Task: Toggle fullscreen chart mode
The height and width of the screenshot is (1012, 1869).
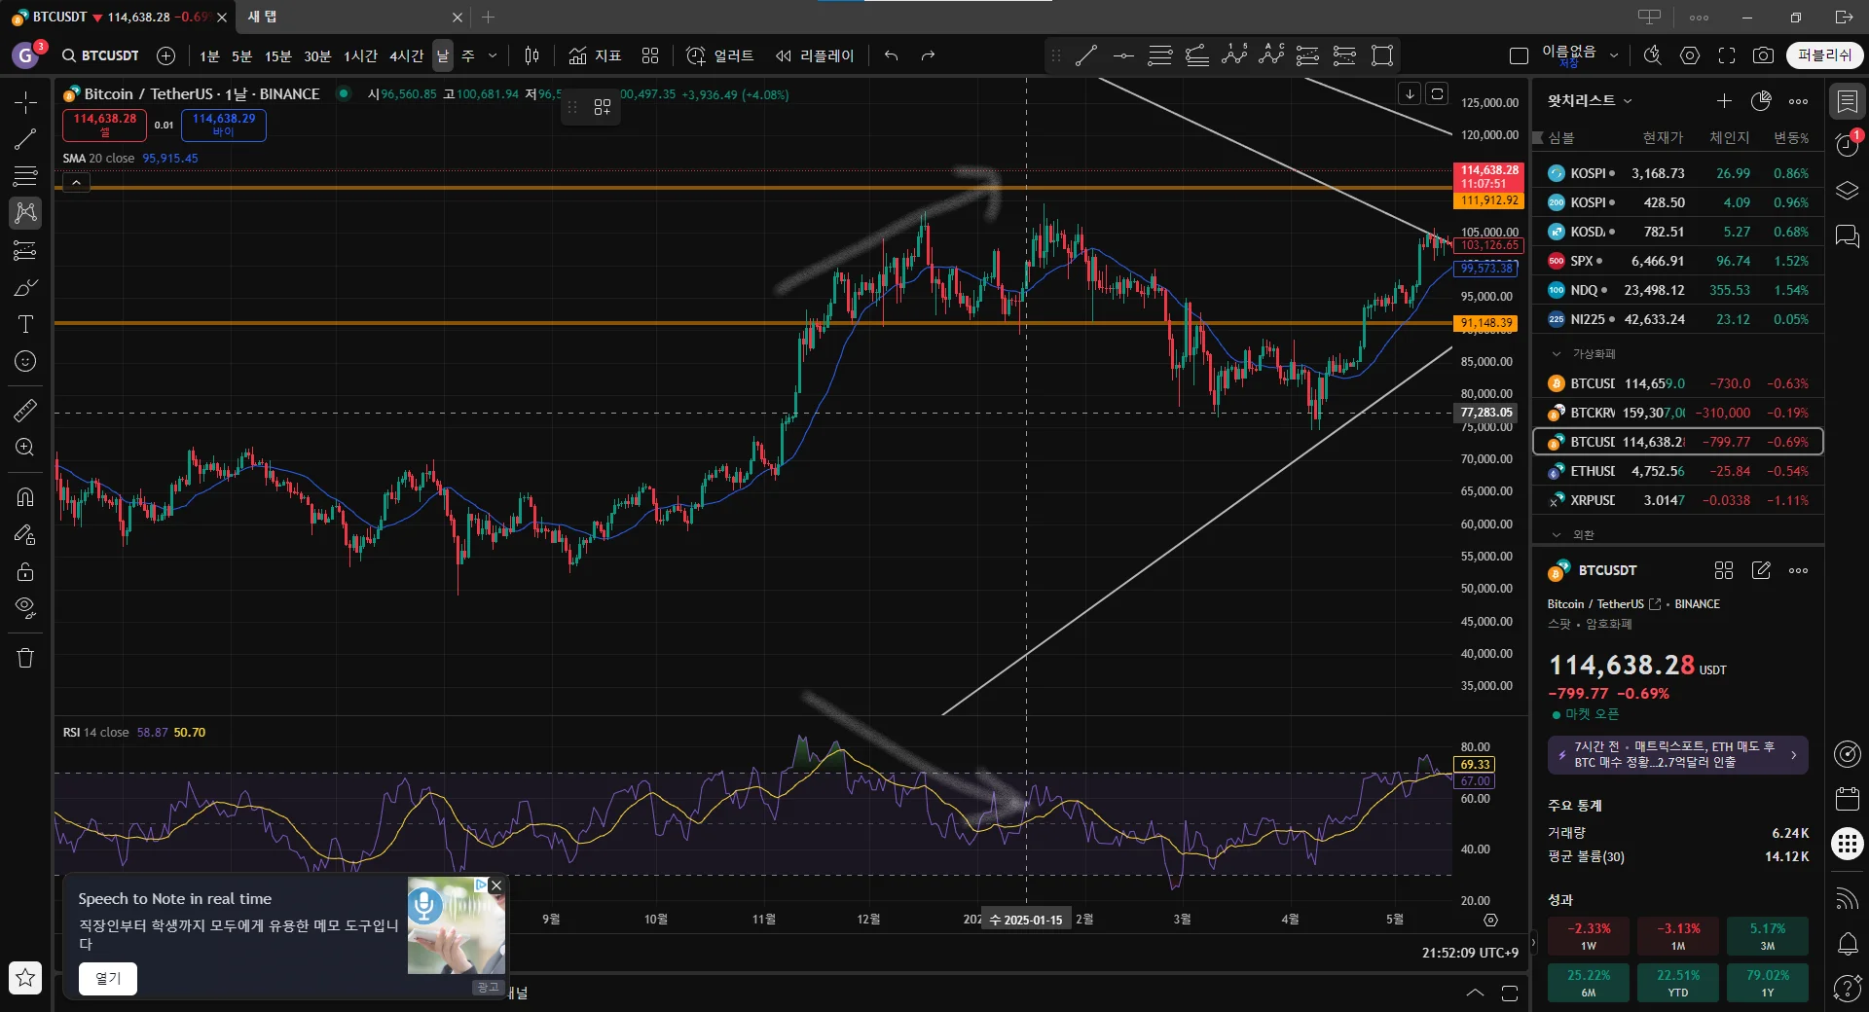Action: (x=1726, y=56)
